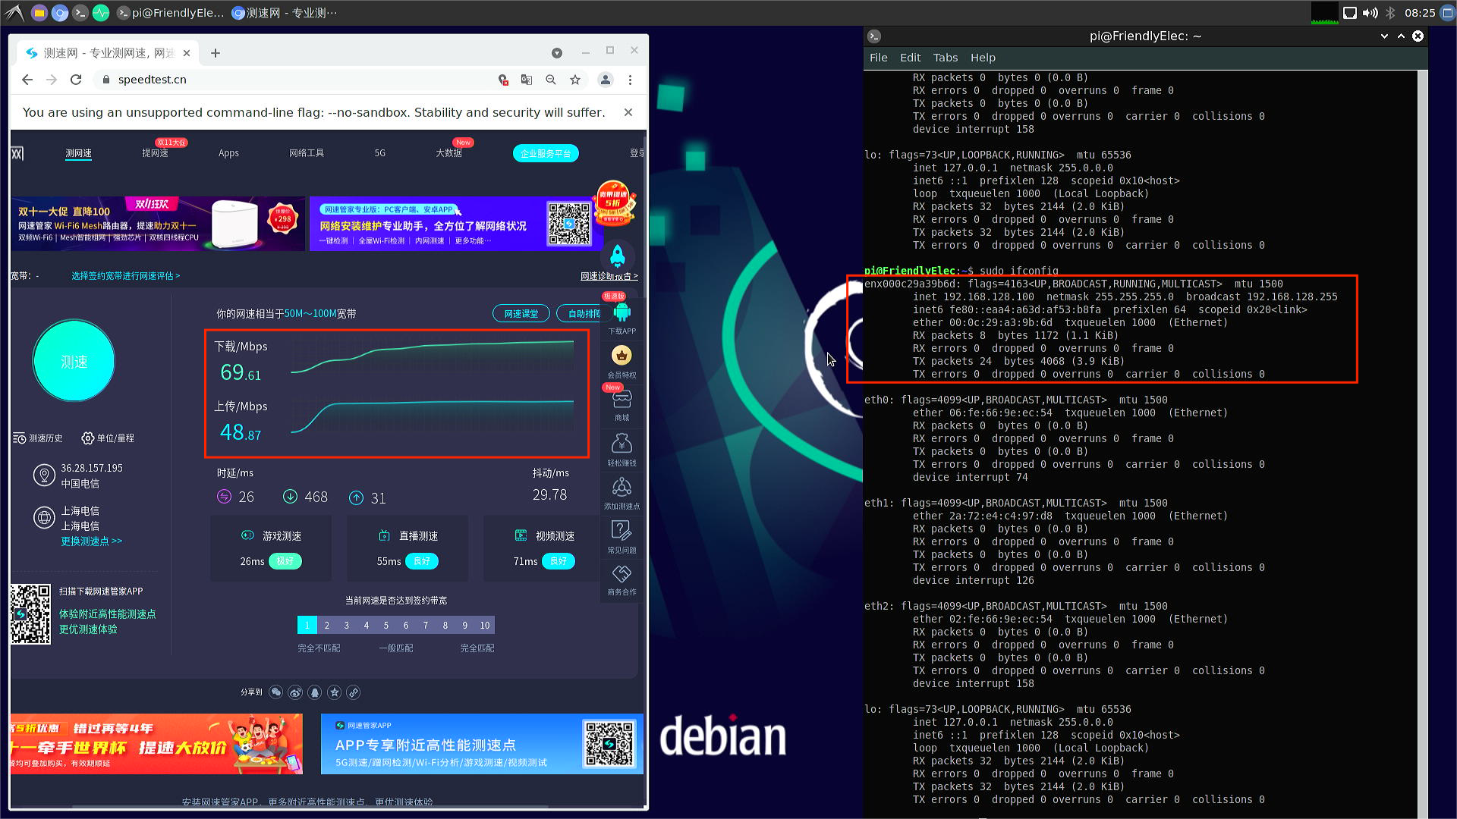Click the 网速课堂 button

pyautogui.click(x=521, y=314)
